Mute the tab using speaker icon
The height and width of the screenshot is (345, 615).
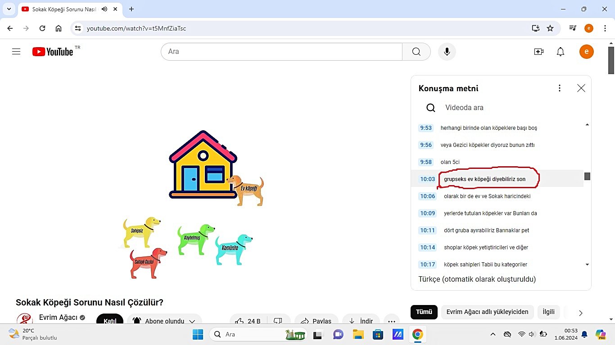(104, 9)
